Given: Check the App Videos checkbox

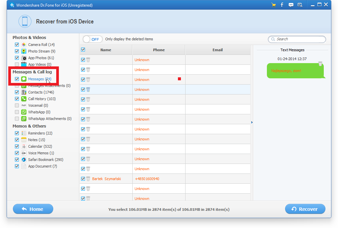Looking at the screenshot, I should point(17,64).
